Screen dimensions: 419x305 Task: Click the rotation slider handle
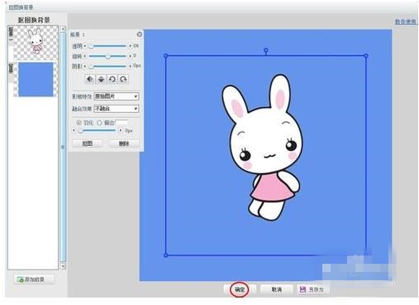[108, 56]
